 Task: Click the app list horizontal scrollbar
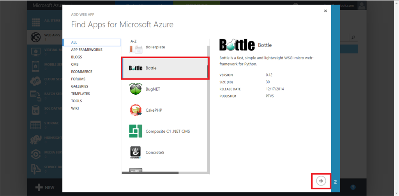[150, 173]
